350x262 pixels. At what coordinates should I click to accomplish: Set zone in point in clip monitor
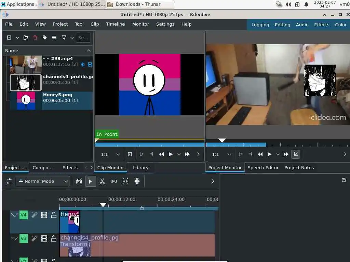coord(142,154)
